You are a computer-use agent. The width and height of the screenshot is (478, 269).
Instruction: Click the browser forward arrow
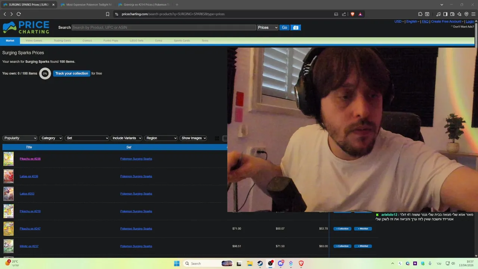(x=12, y=14)
